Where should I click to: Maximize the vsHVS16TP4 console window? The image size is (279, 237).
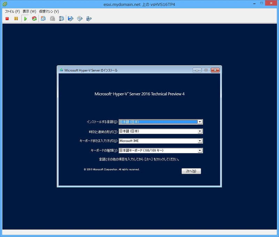(x=261, y=3)
